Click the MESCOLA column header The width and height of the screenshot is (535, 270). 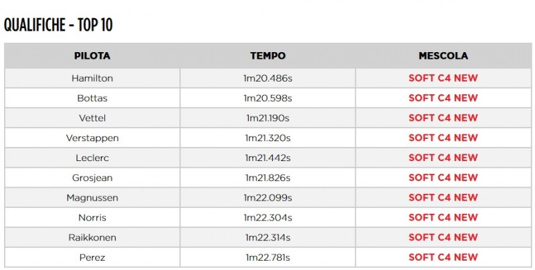[443, 56]
